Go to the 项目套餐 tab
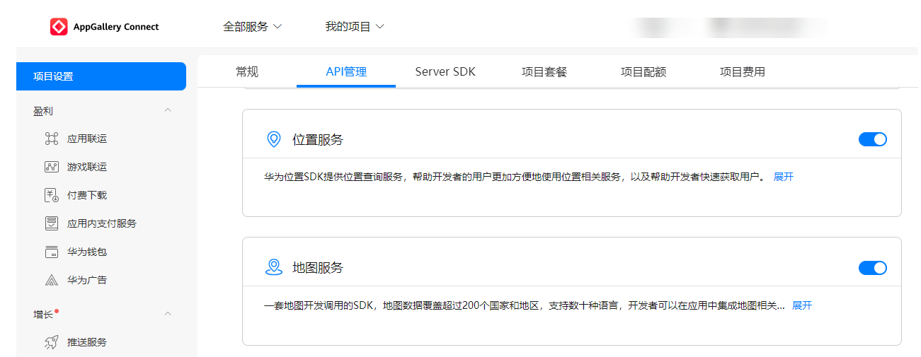This screenshot has width=921, height=357. [544, 71]
